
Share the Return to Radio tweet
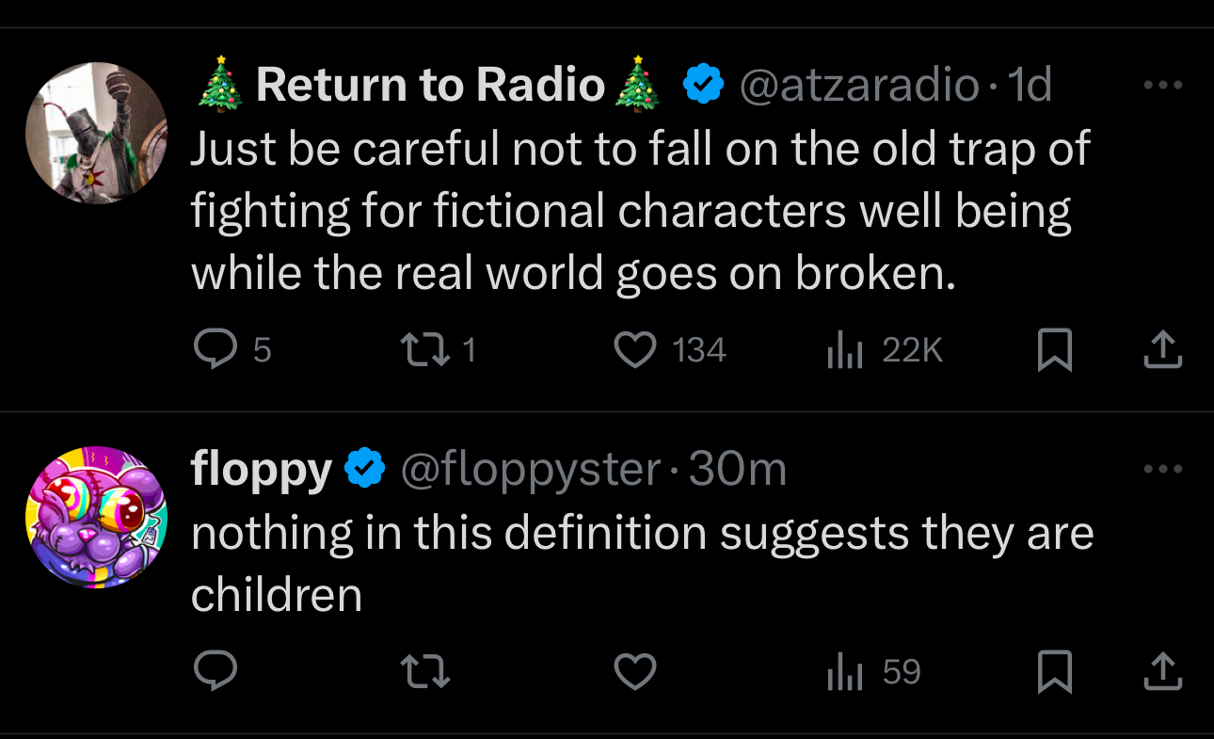click(1162, 350)
